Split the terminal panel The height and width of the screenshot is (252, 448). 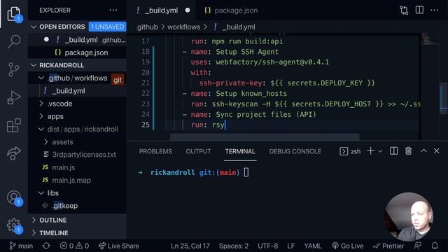click(393, 151)
